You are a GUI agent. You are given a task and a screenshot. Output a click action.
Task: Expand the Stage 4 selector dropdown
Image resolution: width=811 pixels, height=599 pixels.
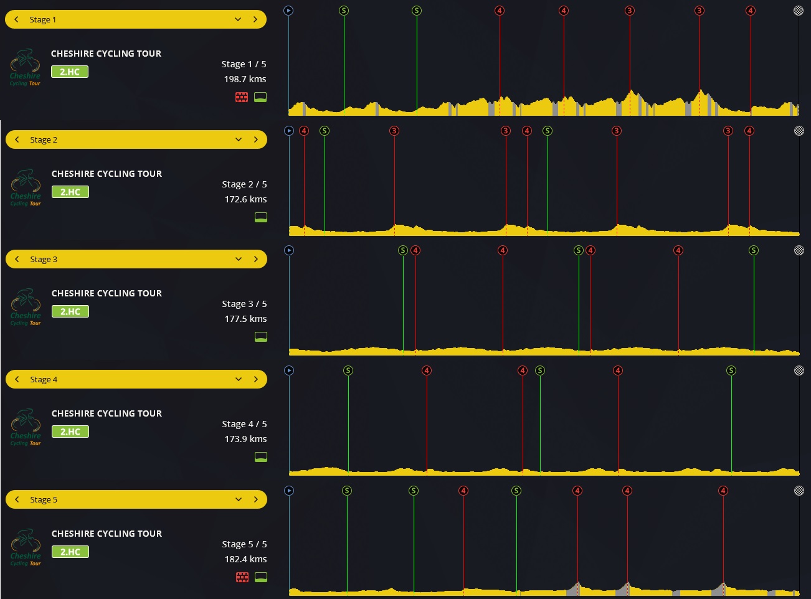pyautogui.click(x=239, y=379)
